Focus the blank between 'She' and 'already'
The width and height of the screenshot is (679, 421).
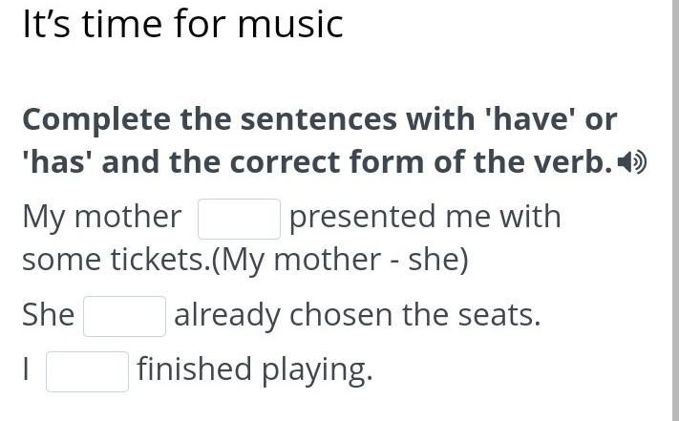pos(124,316)
